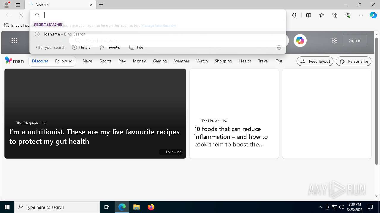Open the Gaming category
This screenshot has width=380, height=213.
[x=160, y=61]
